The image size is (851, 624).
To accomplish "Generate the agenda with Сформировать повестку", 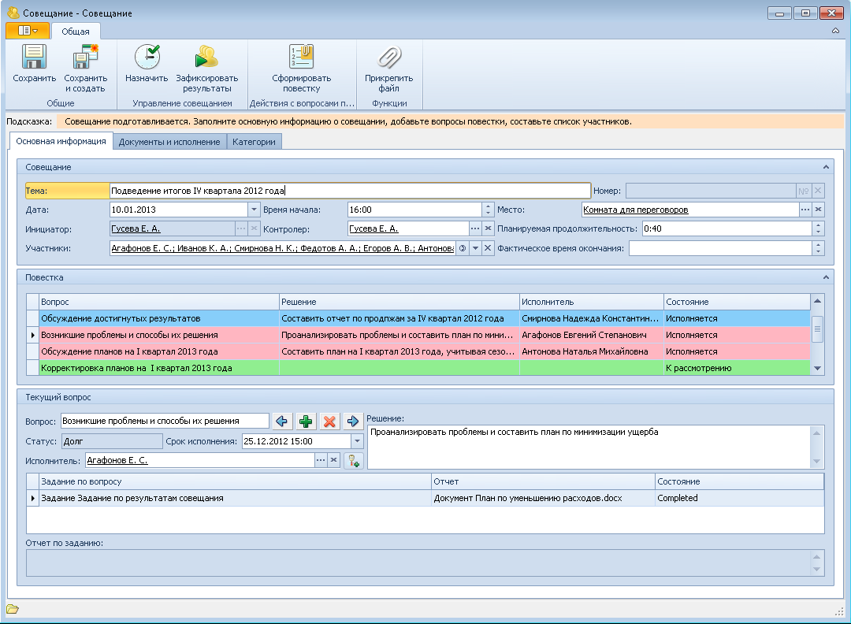I will [301, 69].
